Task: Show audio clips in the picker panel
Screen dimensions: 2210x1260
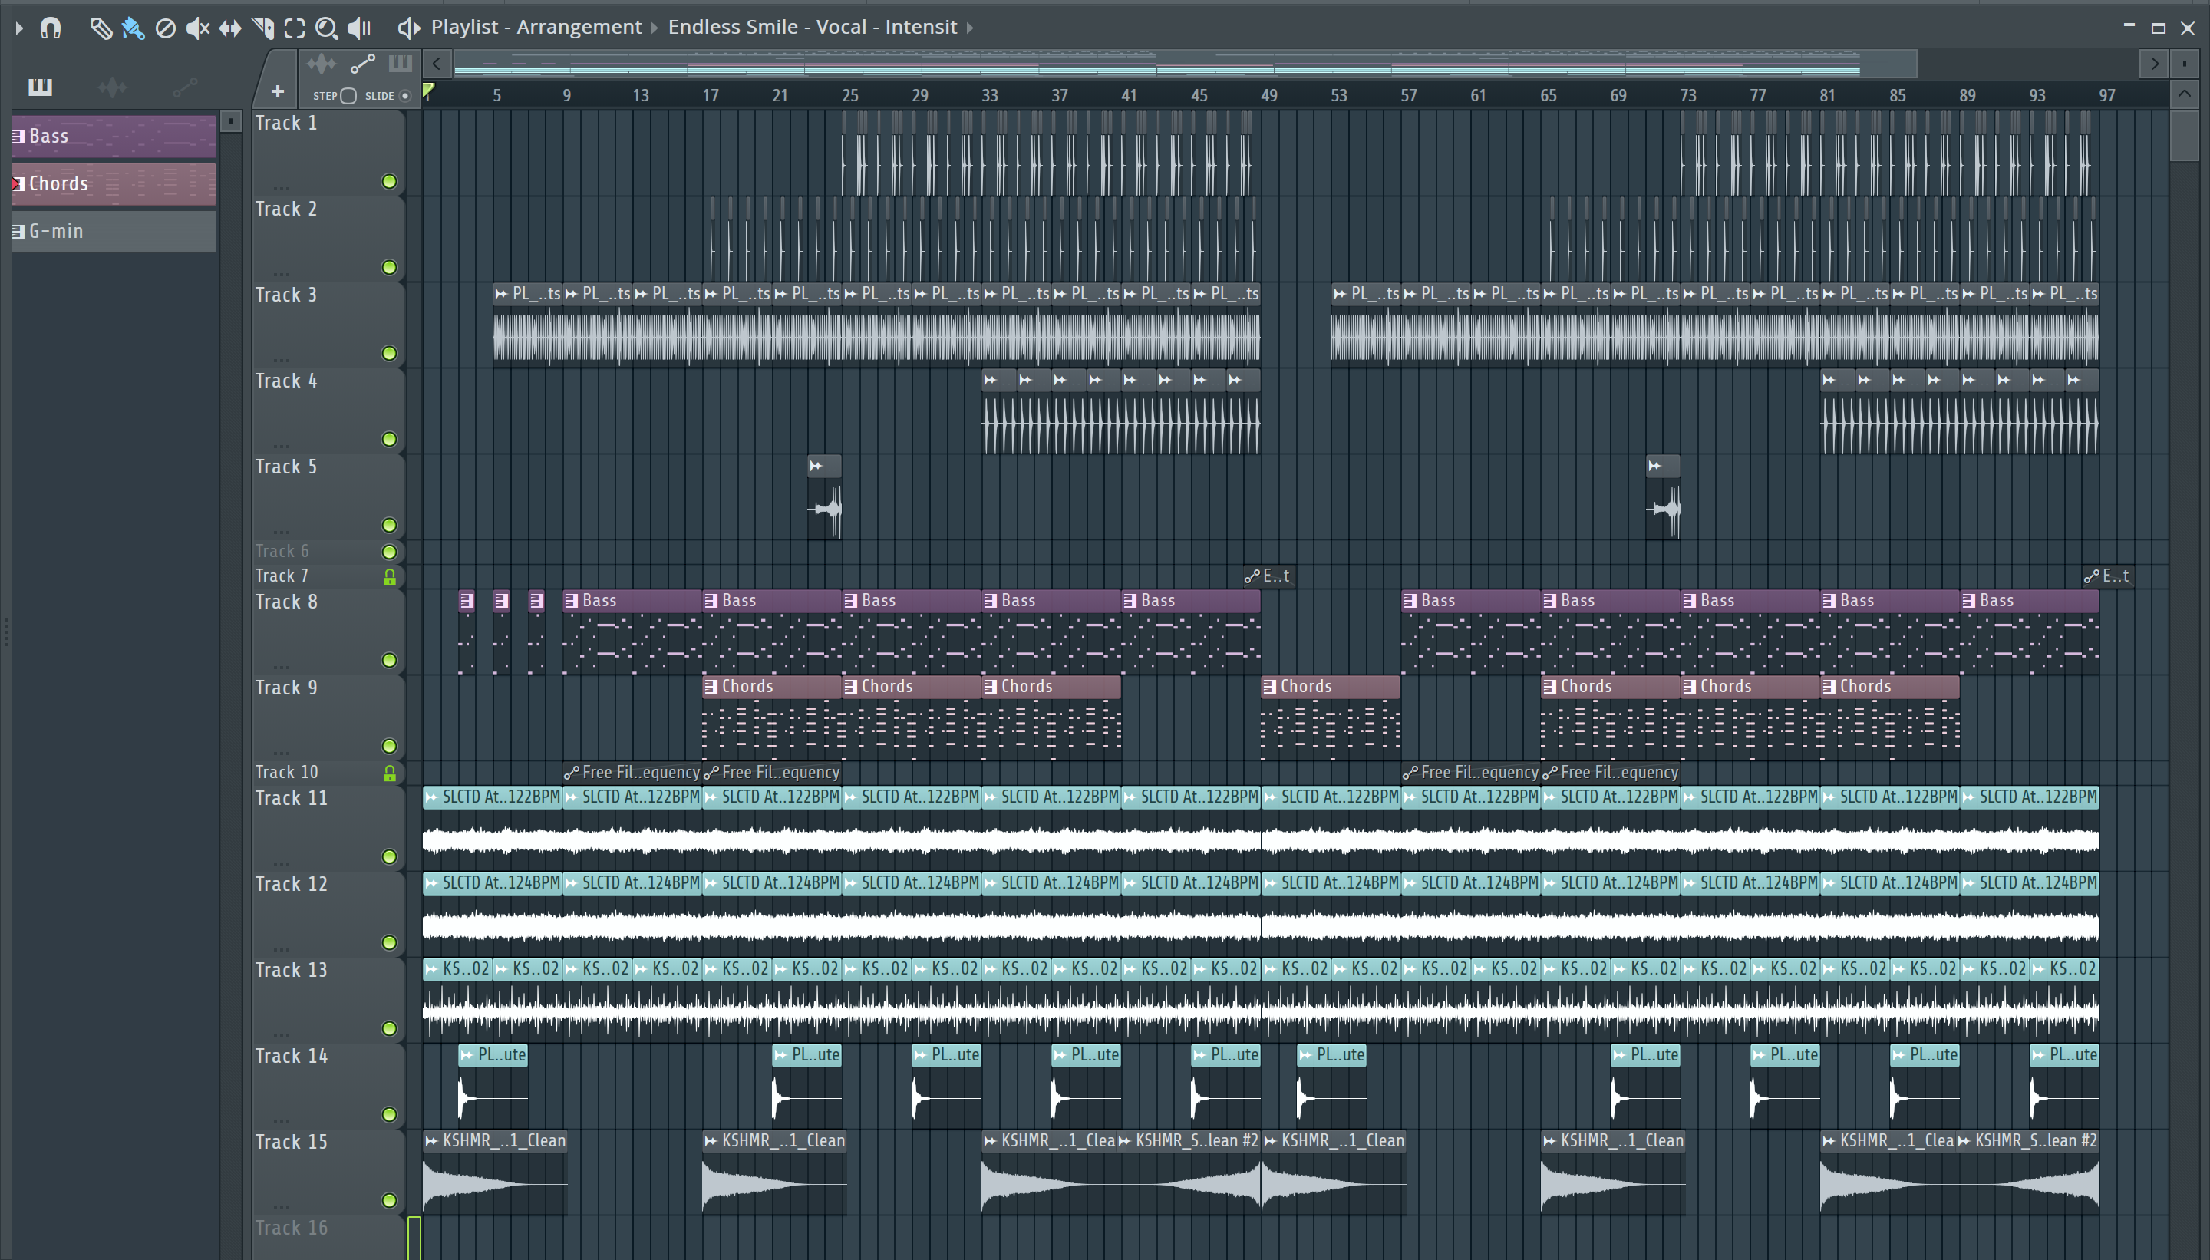Action: (113, 87)
